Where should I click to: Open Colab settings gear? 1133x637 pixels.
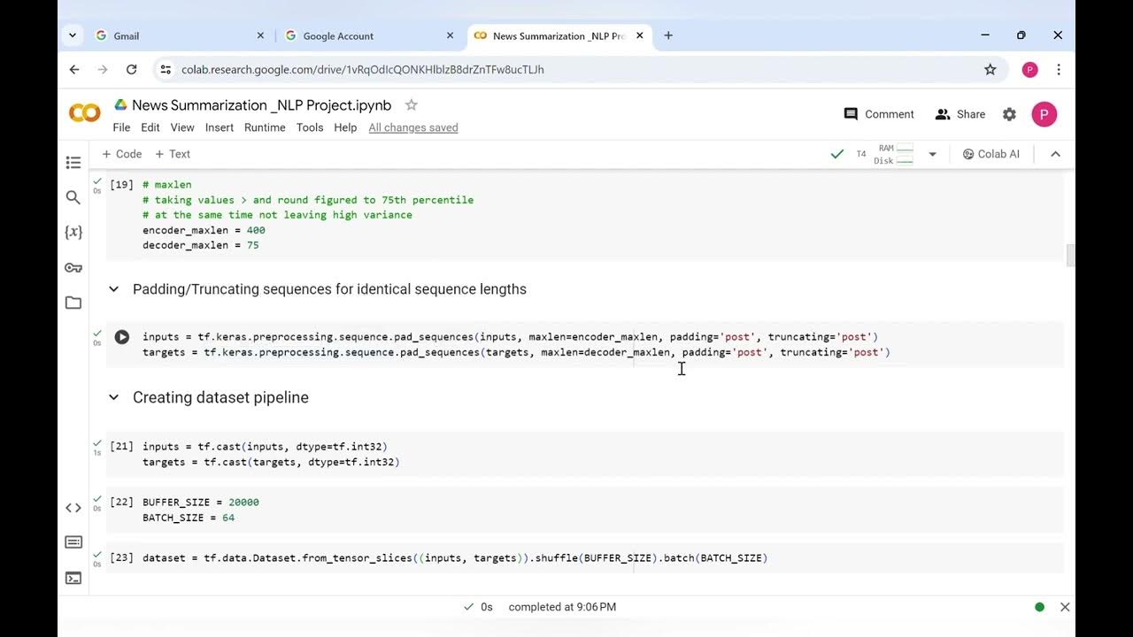click(1009, 114)
